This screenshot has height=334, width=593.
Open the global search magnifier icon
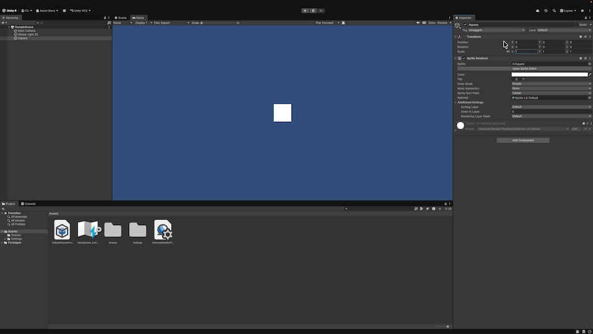click(x=554, y=11)
